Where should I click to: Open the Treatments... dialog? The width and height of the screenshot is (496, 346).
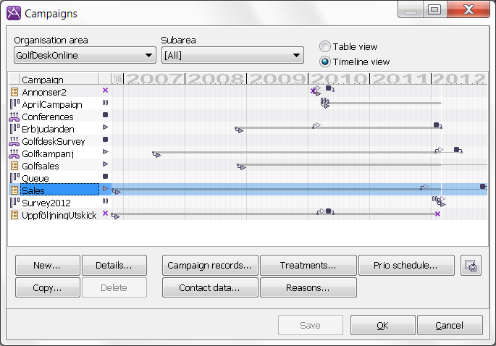point(308,265)
